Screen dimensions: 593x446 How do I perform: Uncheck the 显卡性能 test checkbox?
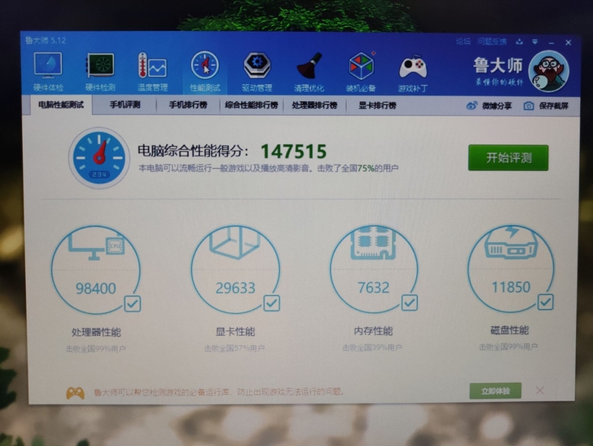[x=271, y=302]
